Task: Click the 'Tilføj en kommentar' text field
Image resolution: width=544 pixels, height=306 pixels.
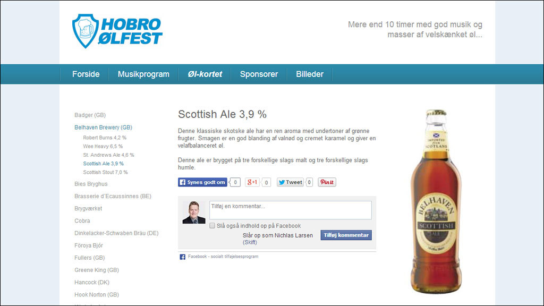Action: tap(290, 210)
